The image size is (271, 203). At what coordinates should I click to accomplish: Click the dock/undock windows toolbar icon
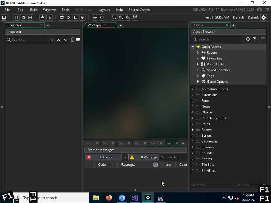click(135, 17)
